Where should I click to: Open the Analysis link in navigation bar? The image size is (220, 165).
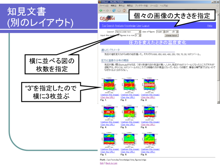119,25
